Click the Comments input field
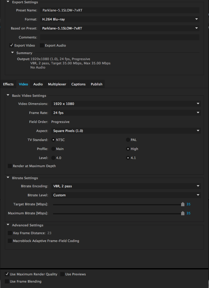 click(120, 37)
